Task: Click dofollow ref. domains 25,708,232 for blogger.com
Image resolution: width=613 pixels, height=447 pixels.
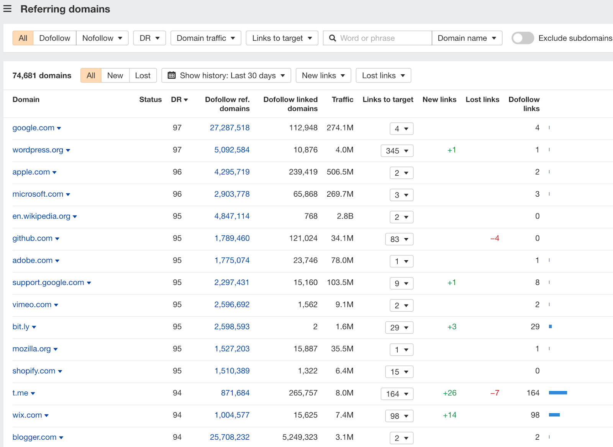Action: 229,437
